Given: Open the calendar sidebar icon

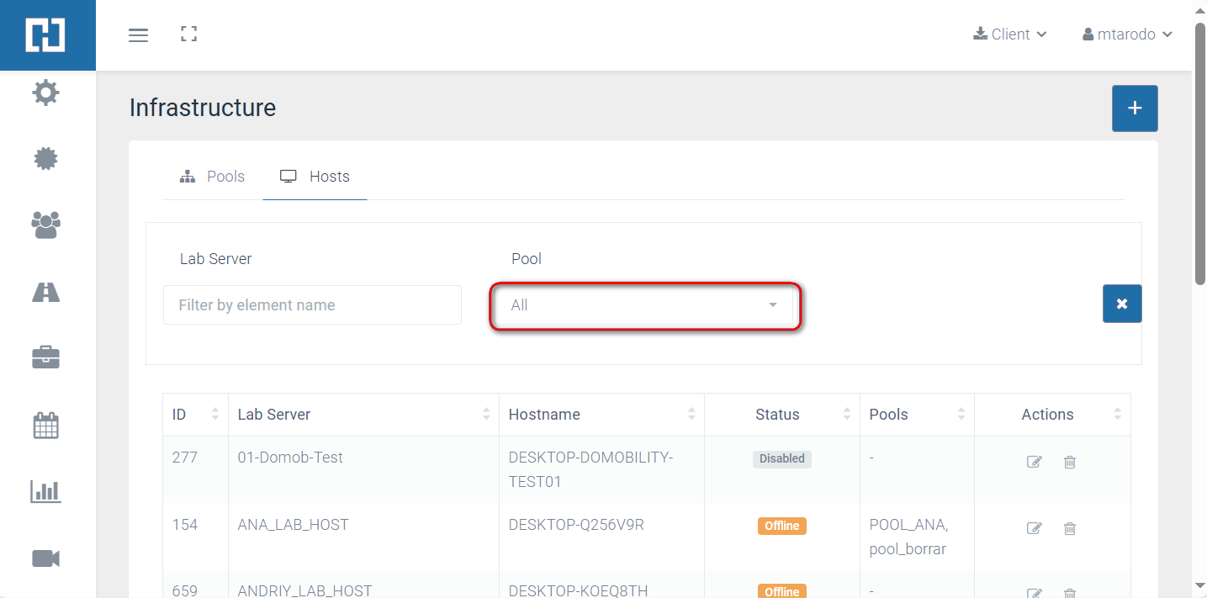Looking at the screenshot, I should pos(46,425).
